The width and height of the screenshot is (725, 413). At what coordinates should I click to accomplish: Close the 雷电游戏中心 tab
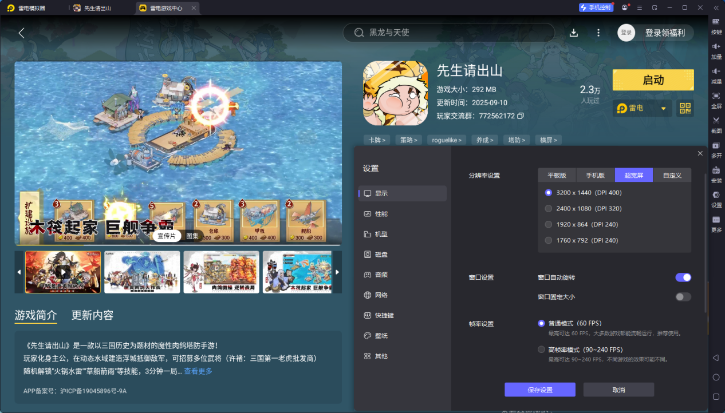point(194,8)
